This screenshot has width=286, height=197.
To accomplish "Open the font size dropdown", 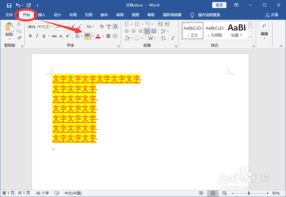I will [68, 27].
